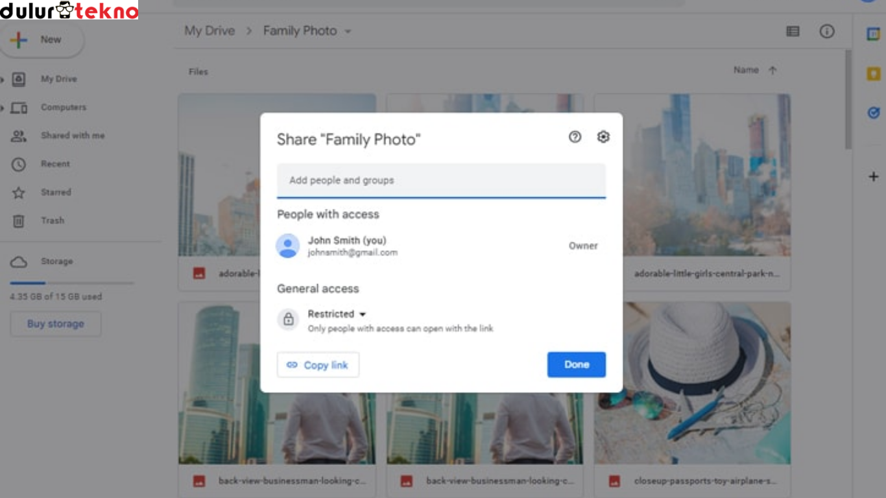Open Starred in the sidebar

click(x=56, y=193)
